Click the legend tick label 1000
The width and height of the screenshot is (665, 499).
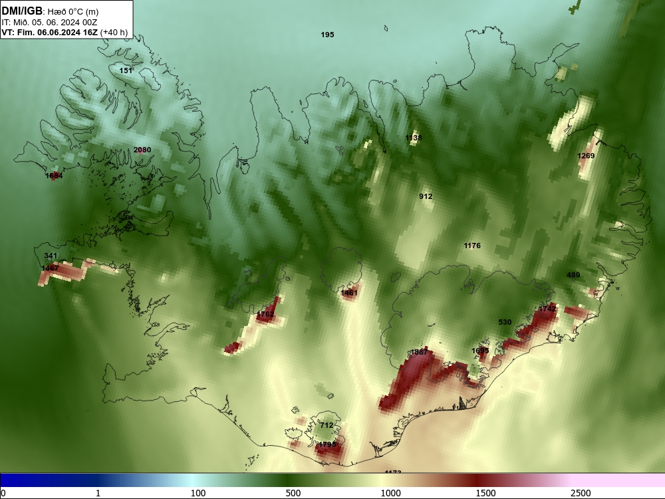point(390,493)
